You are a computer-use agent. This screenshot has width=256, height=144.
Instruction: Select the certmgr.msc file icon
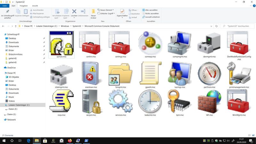[x=121, y=43]
